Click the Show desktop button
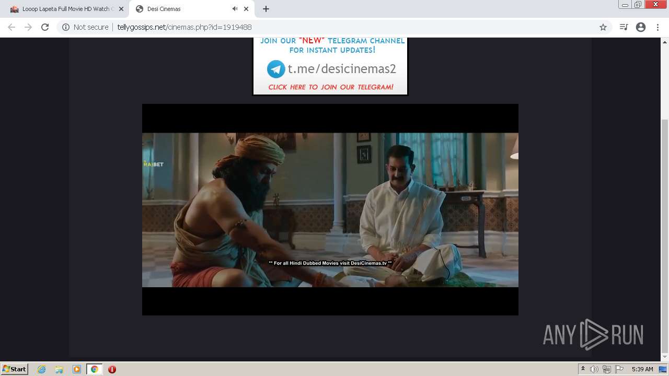The width and height of the screenshot is (669, 376). (663, 369)
